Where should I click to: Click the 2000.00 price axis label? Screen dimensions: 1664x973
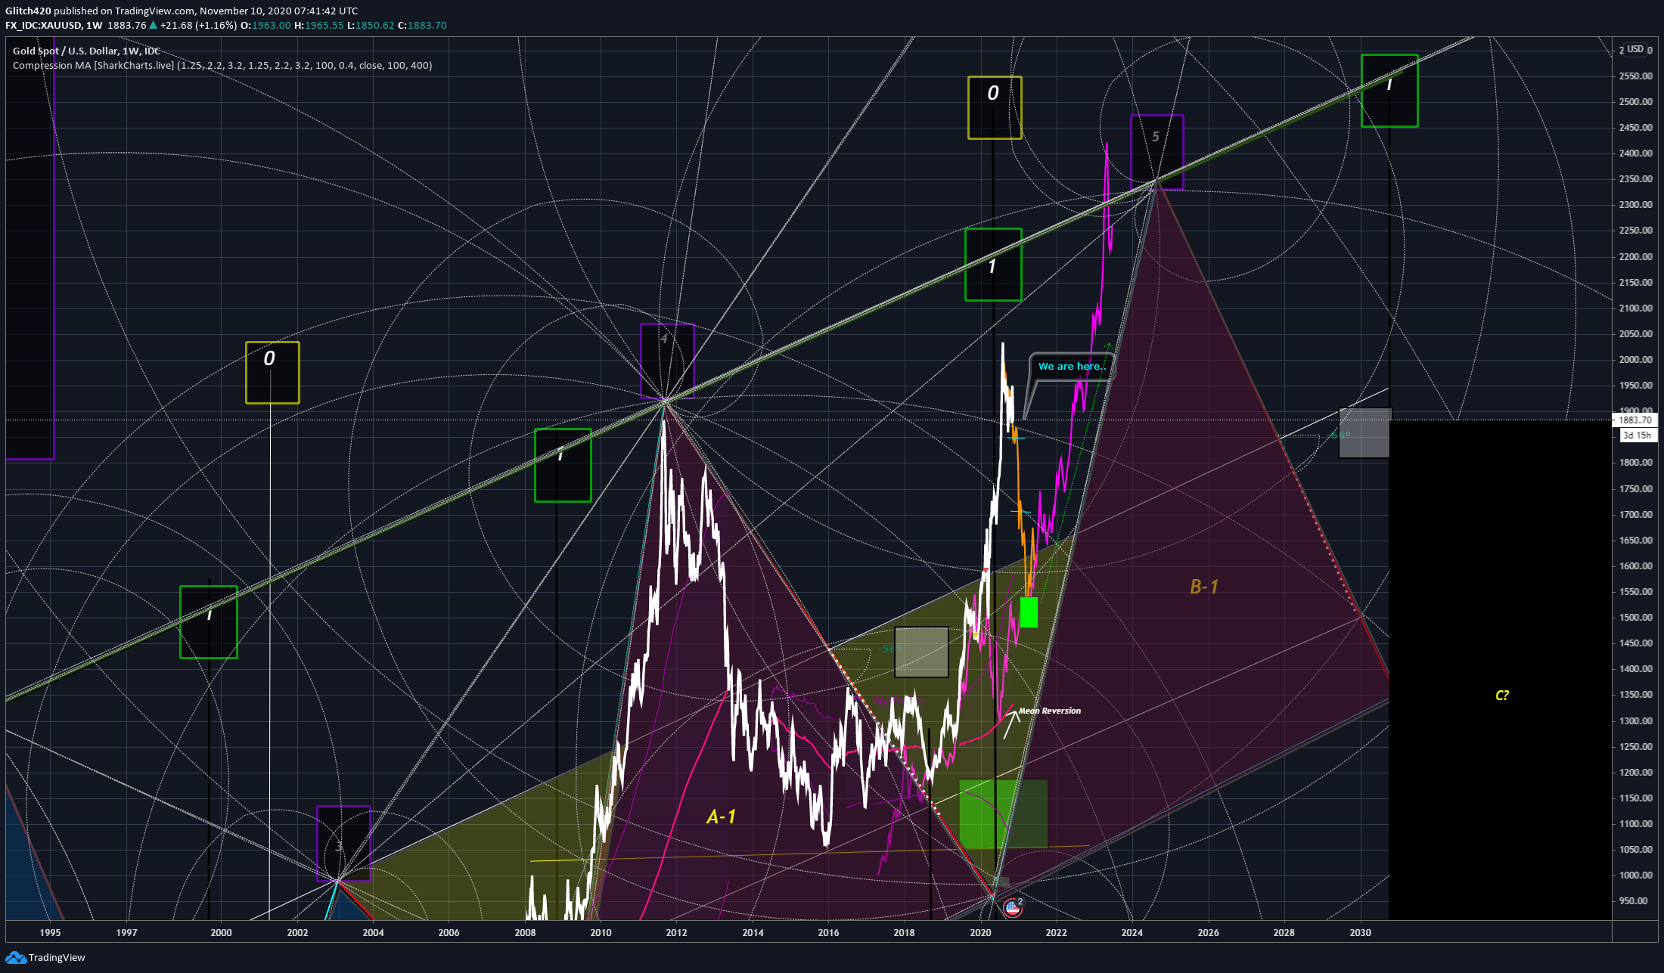click(1635, 360)
